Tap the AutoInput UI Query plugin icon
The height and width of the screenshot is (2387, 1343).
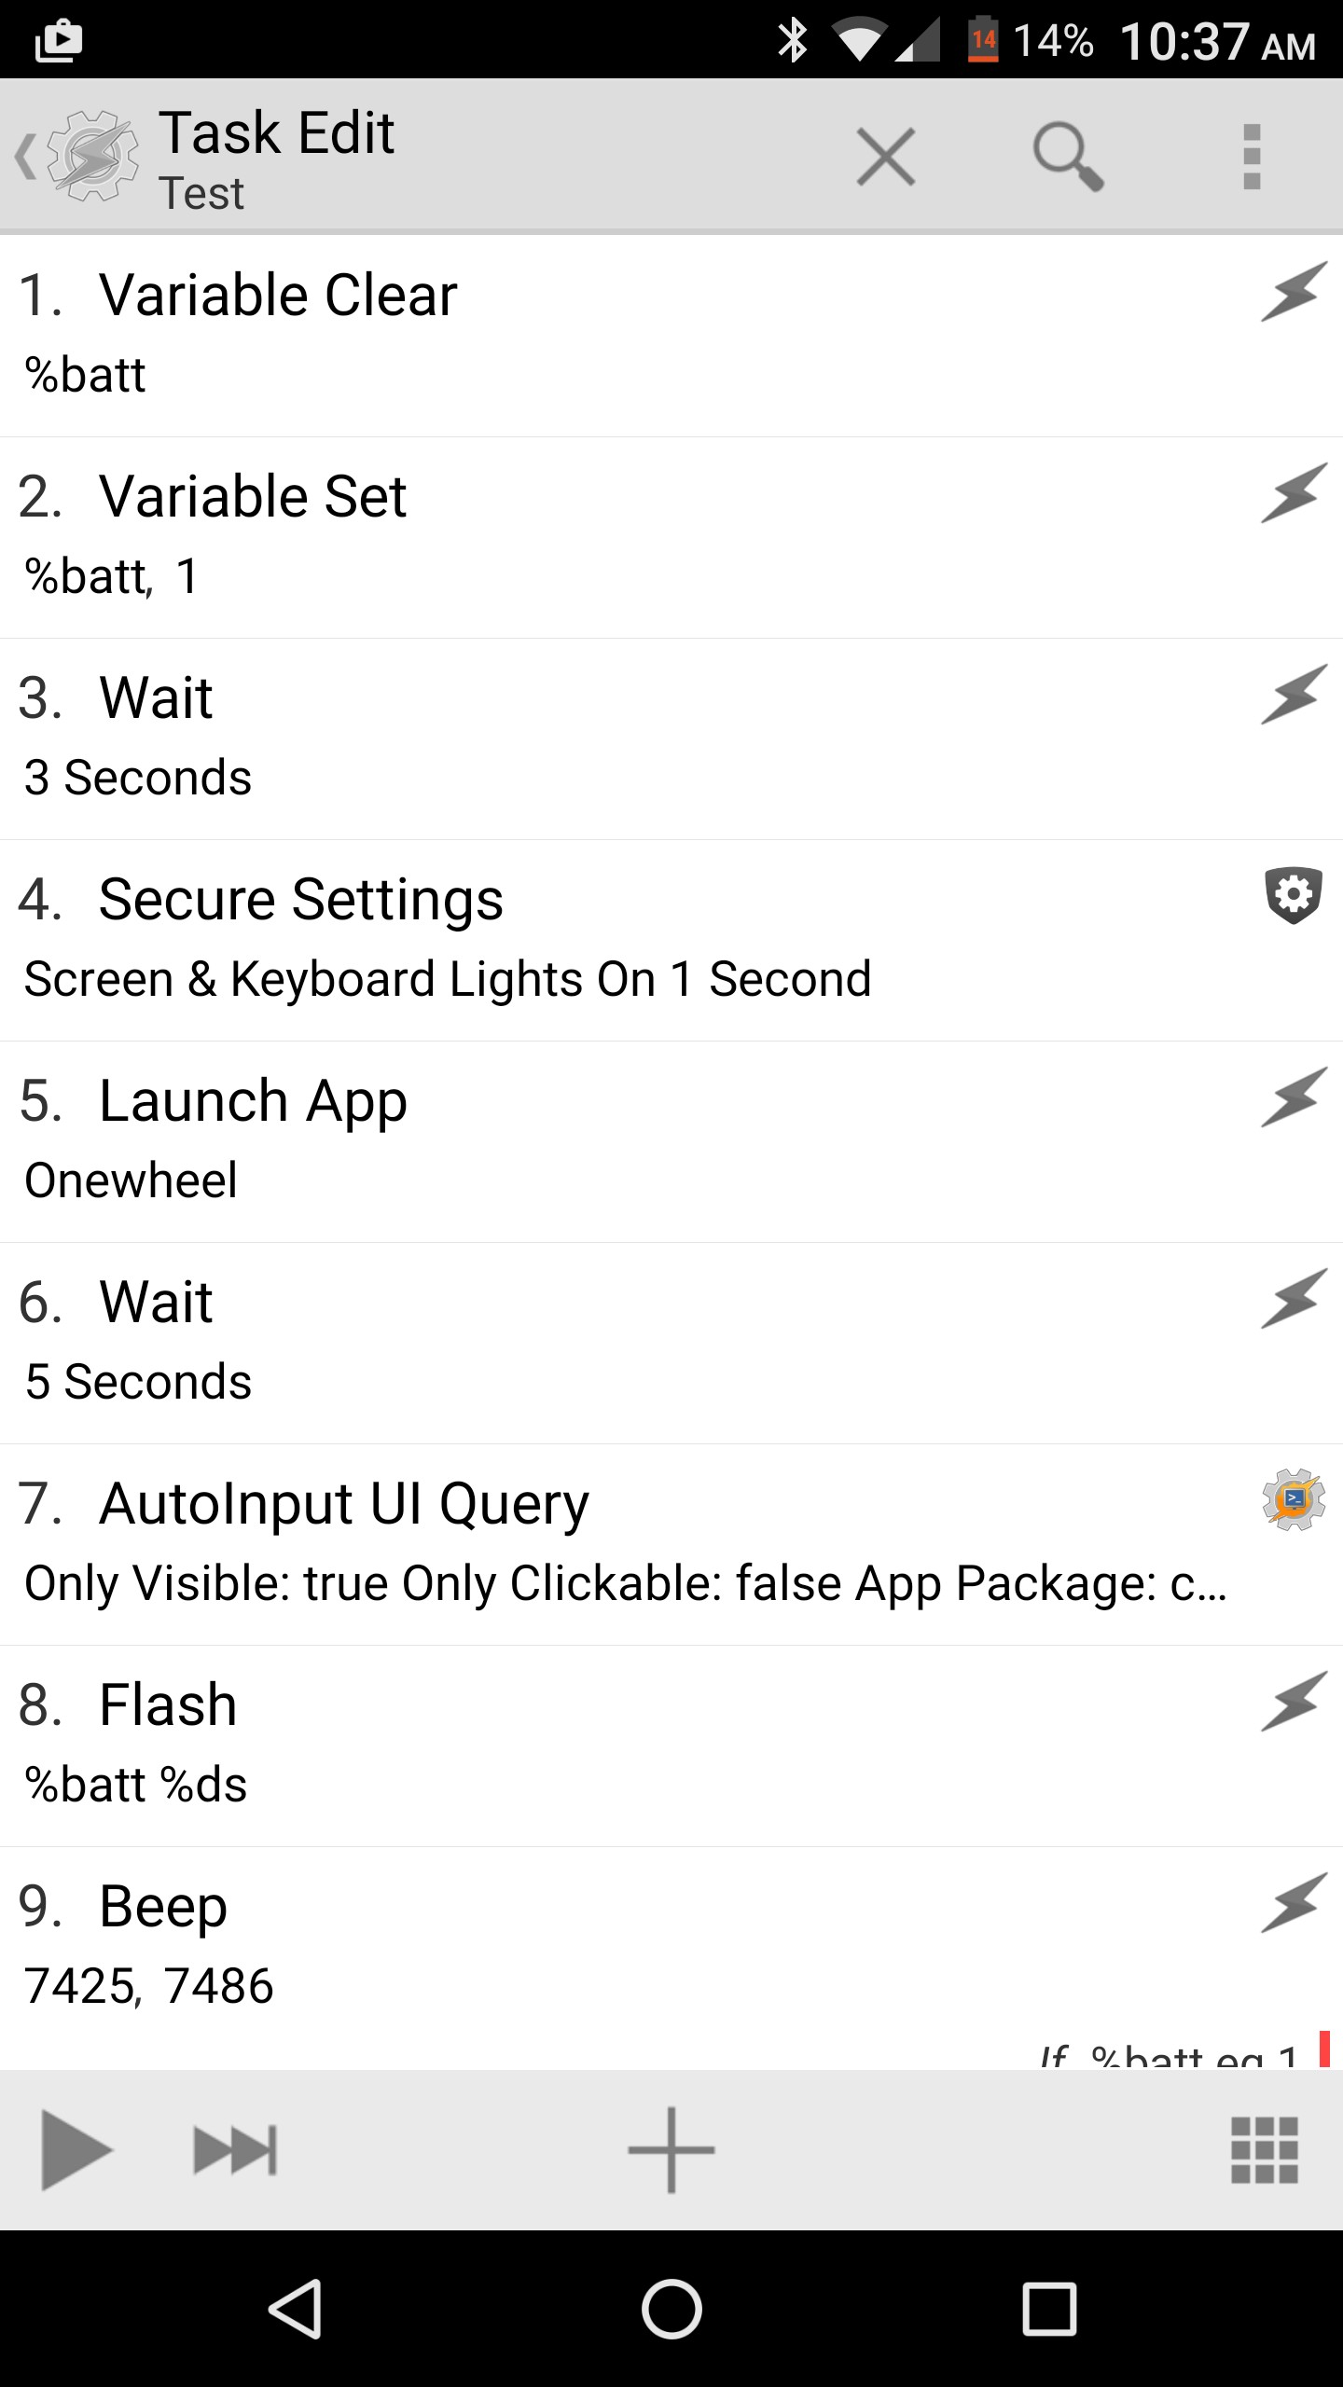(1294, 1499)
